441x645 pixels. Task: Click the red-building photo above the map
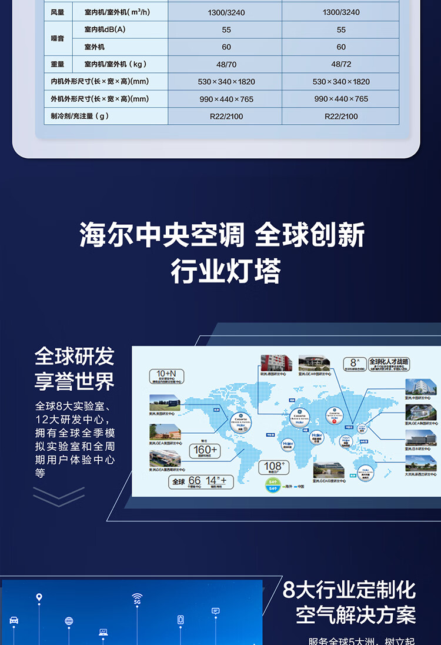pos(276,363)
